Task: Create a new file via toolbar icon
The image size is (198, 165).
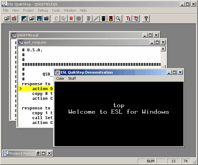Action: click(x=24, y=19)
